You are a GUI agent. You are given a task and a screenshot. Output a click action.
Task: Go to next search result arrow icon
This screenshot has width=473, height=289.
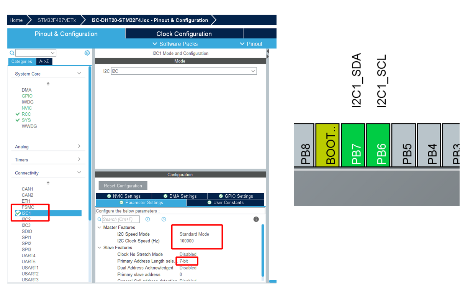click(x=164, y=219)
